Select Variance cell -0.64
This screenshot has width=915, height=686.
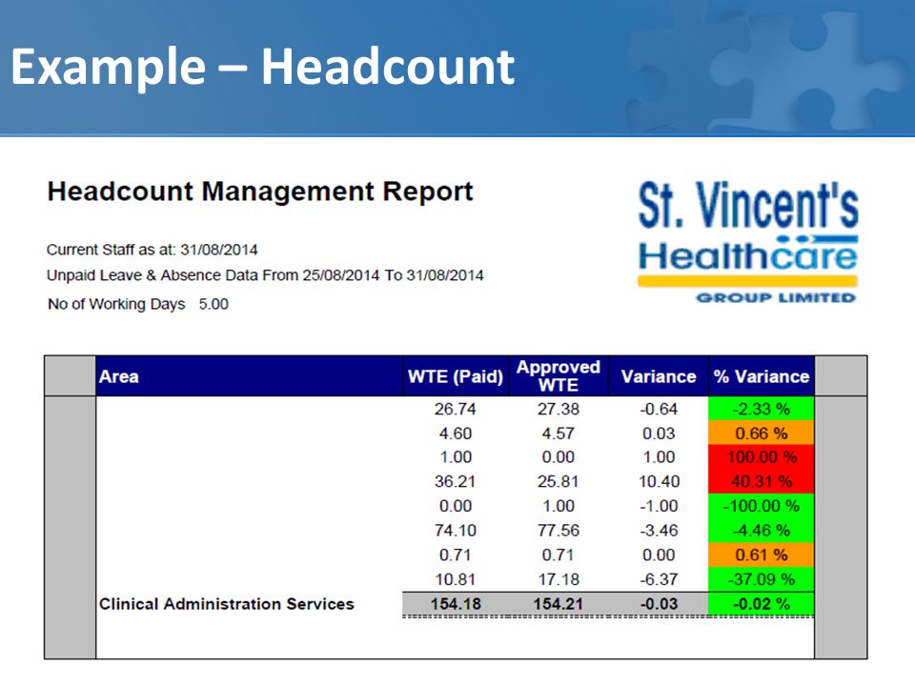pos(659,409)
